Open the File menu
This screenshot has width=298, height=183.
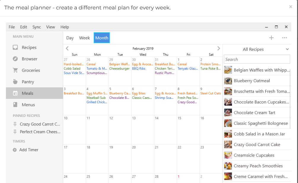click(x=12, y=27)
